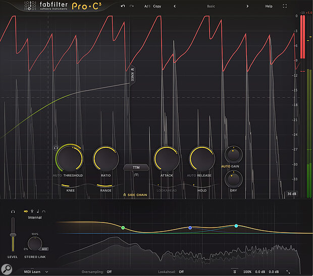Toggle the MID stereo link mode
313x276 pixels.
point(44,249)
